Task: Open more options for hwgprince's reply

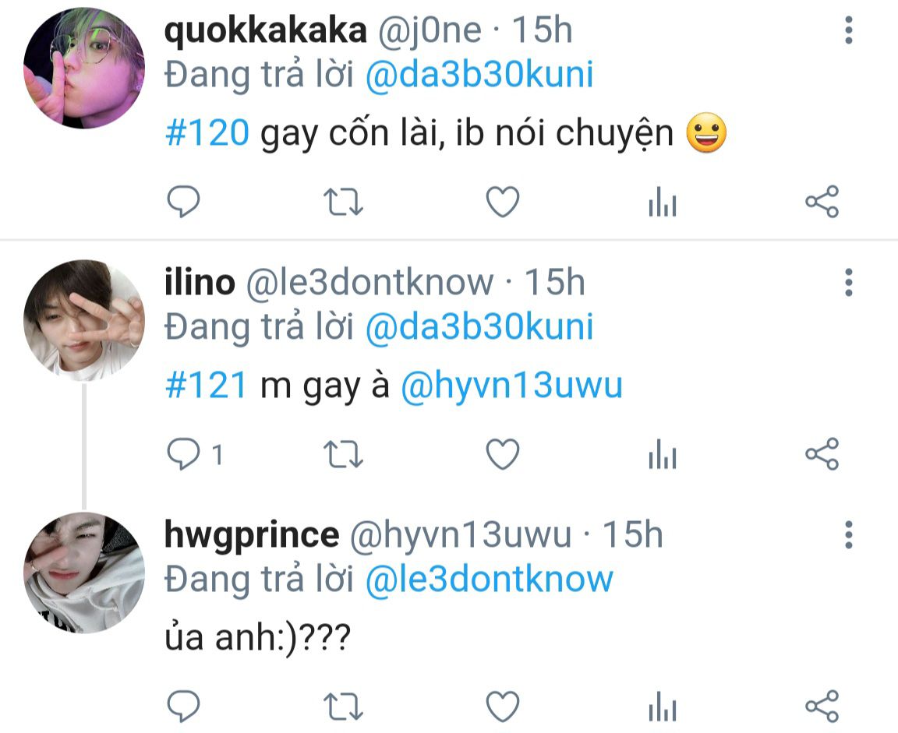Action: click(x=849, y=534)
